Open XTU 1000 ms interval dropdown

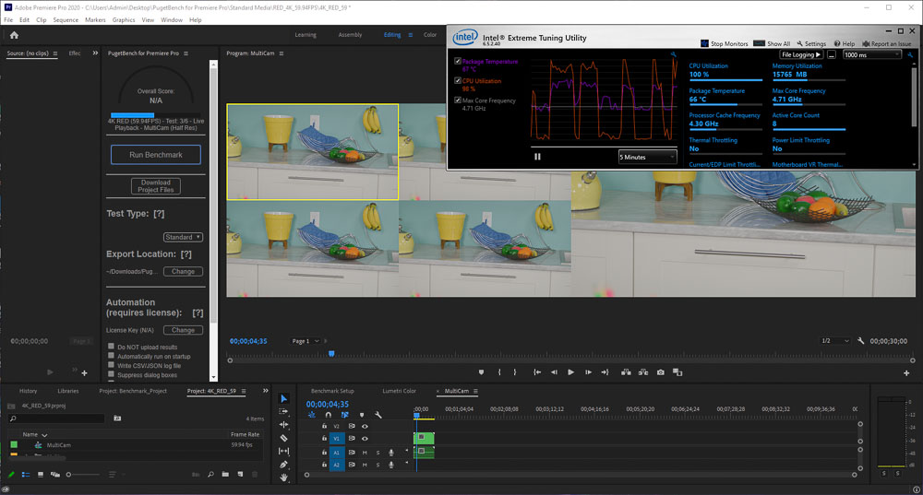(872, 54)
